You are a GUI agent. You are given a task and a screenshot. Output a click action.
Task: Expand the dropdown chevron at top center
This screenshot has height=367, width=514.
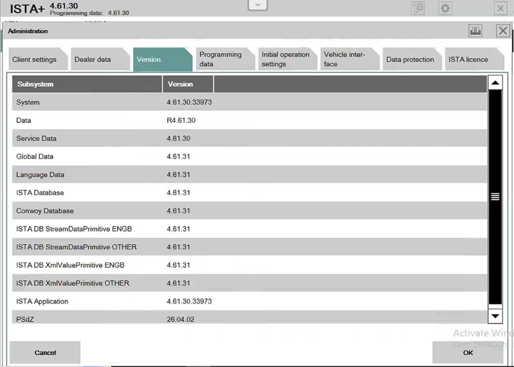pyautogui.click(x=258, y=5)
